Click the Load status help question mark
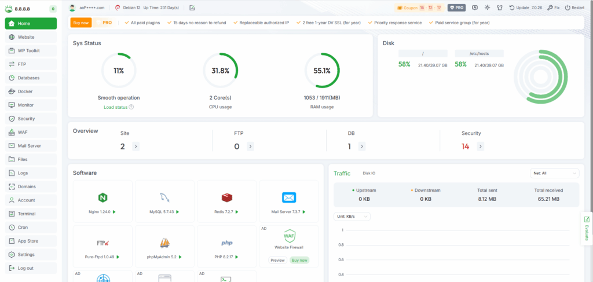Viewport: 593px width, 282px height. point(131,107)
